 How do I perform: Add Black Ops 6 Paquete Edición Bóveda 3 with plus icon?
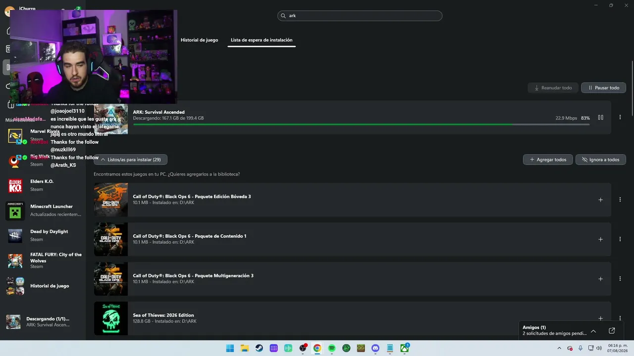pos(600,200)
